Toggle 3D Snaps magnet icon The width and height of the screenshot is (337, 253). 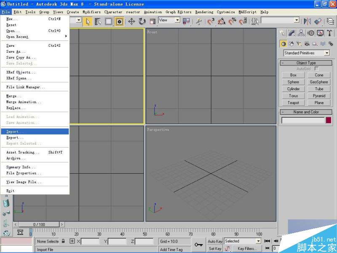tap(211, 22)
